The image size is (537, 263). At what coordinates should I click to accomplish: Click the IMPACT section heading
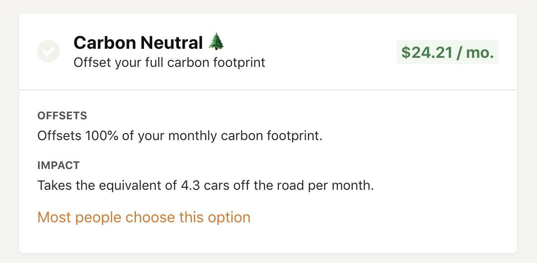click(x=58, y=165)
